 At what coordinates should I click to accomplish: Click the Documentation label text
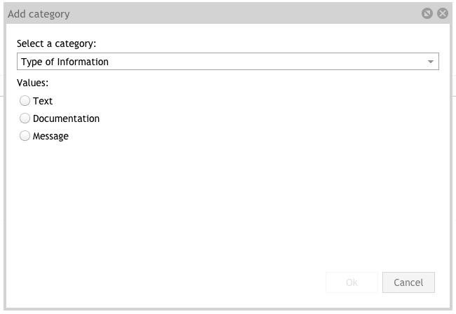[66, 118]
